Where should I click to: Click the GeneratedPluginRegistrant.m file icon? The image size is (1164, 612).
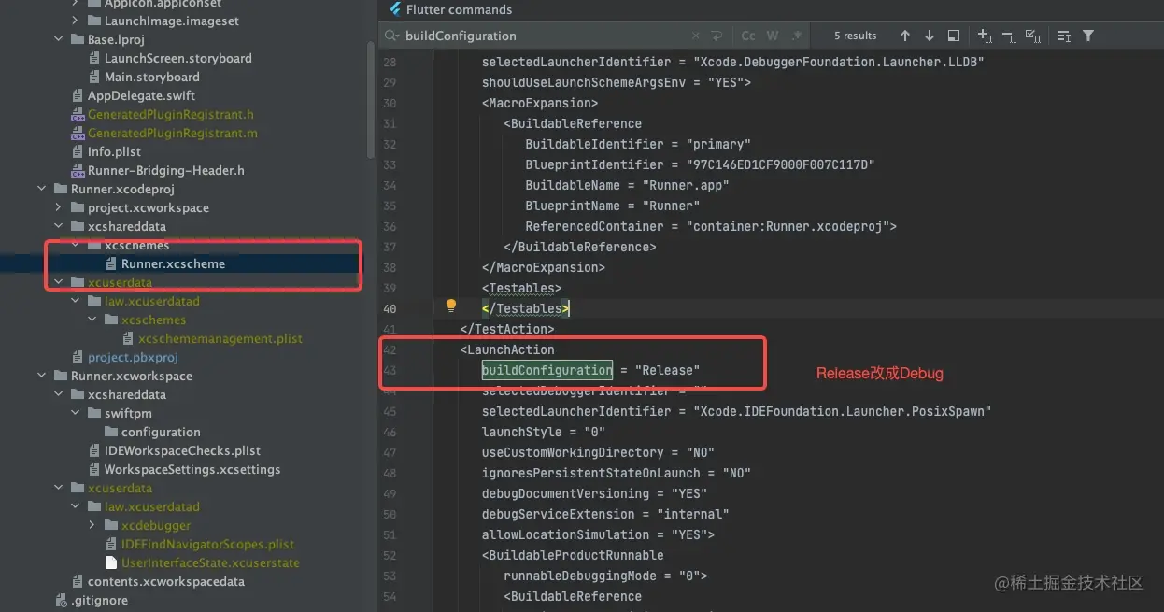[x=78, y=133]
